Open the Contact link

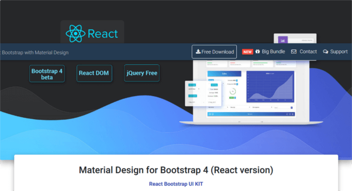pyautogui.click(x=308, y=52)
